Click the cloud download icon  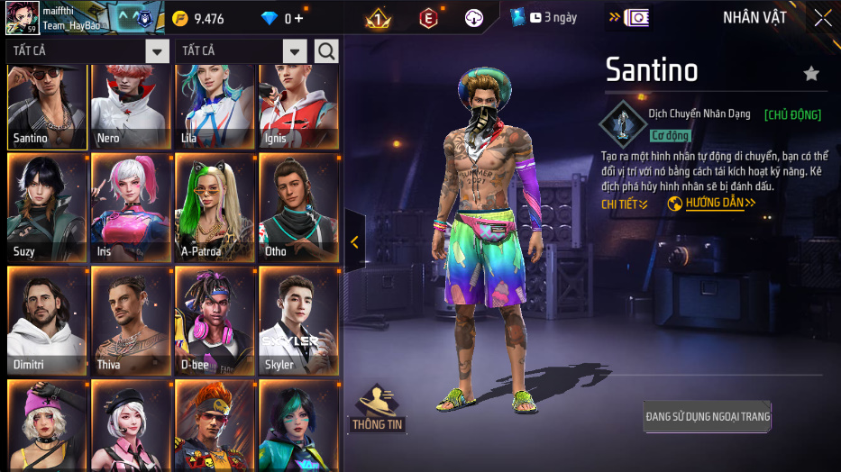click(x=473, y=18)
